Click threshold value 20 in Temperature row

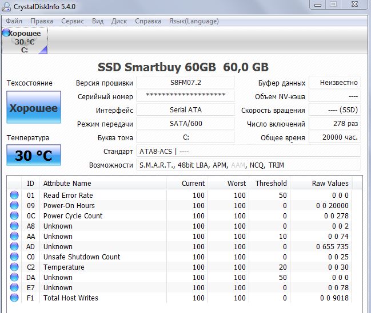[283, 267]
